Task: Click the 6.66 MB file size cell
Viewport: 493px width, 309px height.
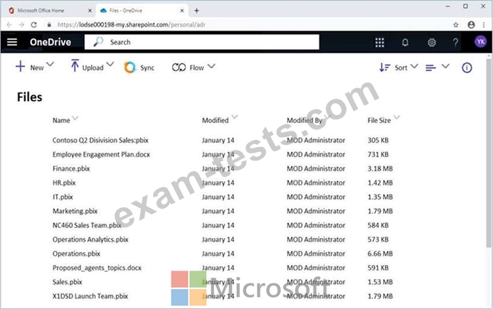Action: [380, 254]
